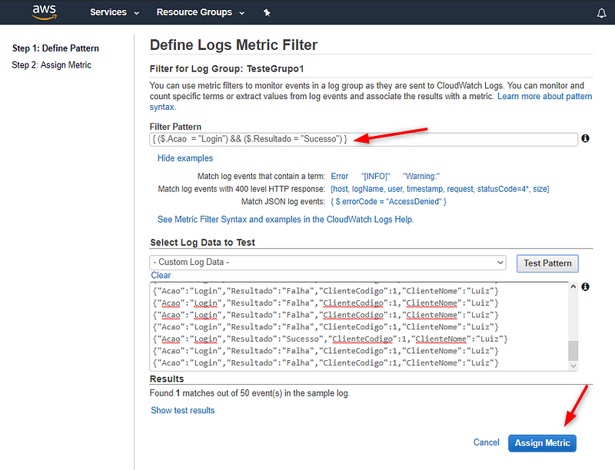This screenshot has width=615, height=470.
Task: Show info icon beside Filter Pattern field
Action: point(585,138)
